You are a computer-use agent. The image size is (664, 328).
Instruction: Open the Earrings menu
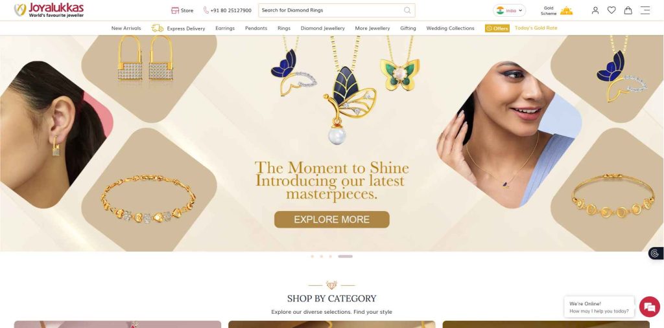tap(225, 28)
